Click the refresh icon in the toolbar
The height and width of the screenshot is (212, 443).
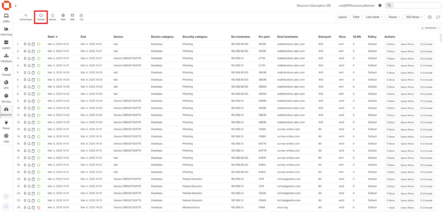coord(438,17)
